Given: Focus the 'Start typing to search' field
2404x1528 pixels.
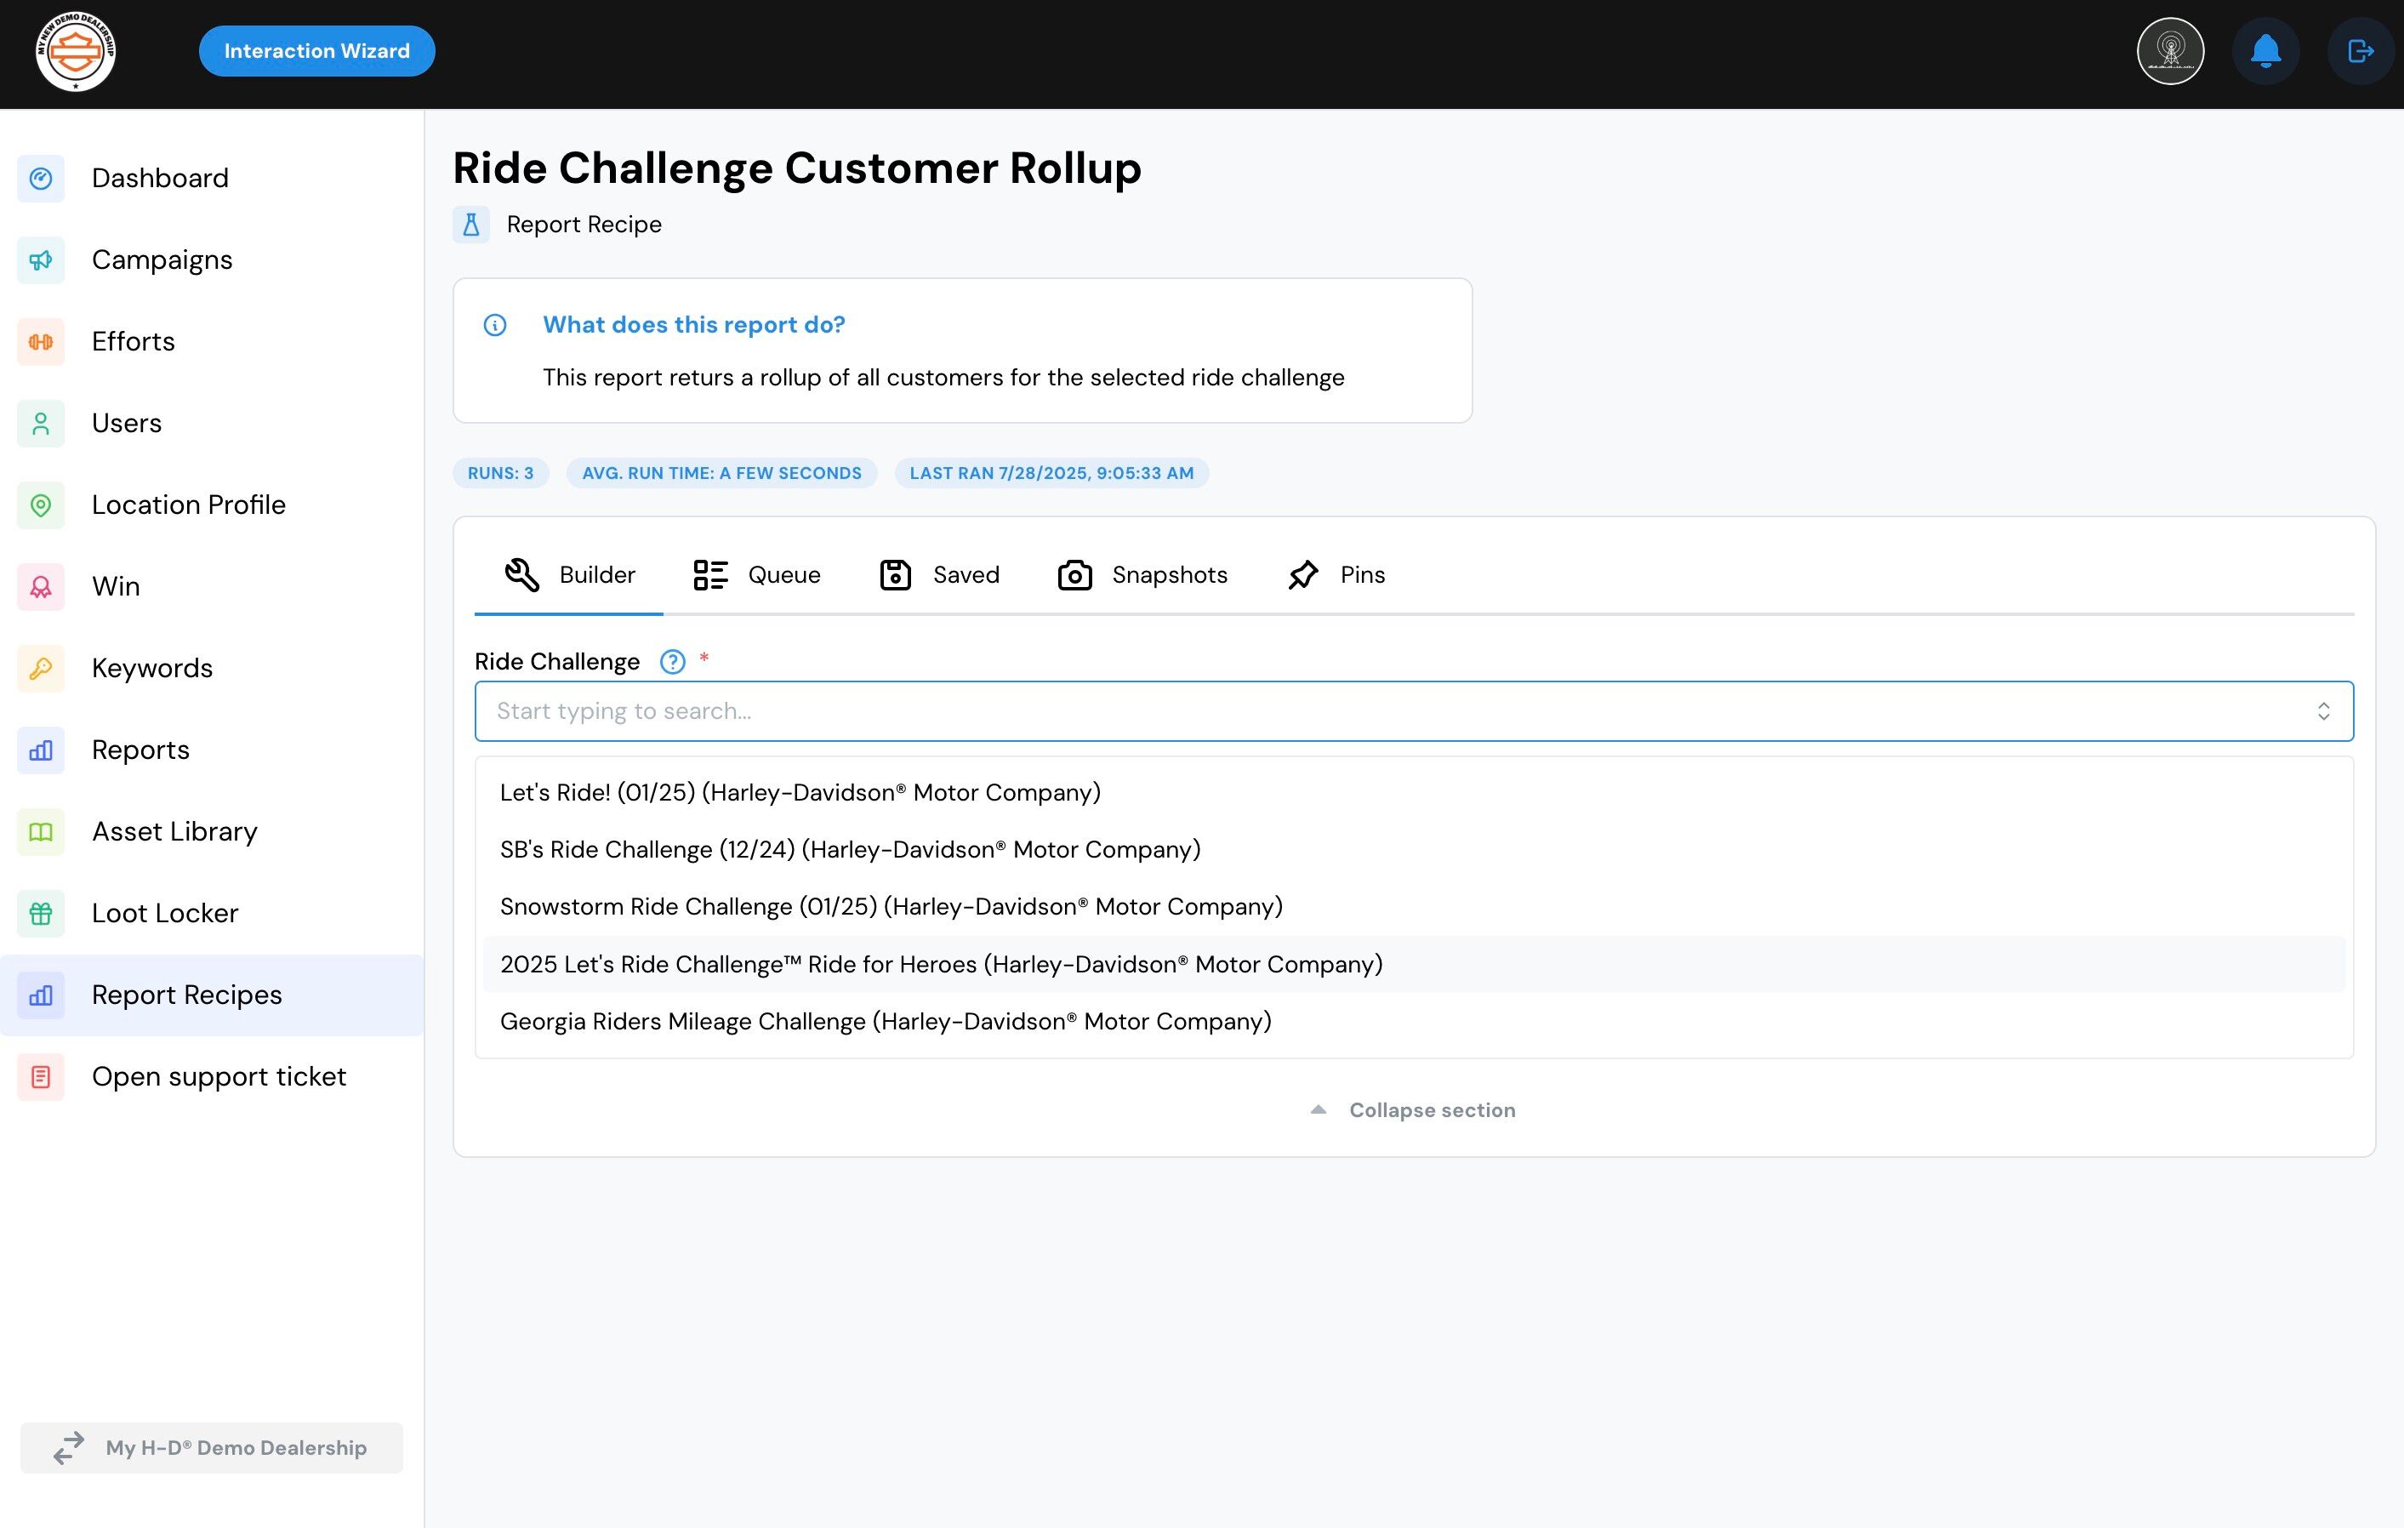Looking at the screenshot, I should (x=1398, y=711).
